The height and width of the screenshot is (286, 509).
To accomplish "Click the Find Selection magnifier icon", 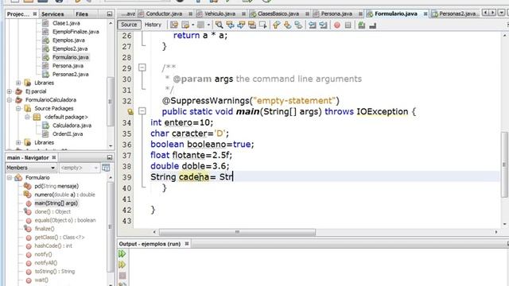I will 220,25.
